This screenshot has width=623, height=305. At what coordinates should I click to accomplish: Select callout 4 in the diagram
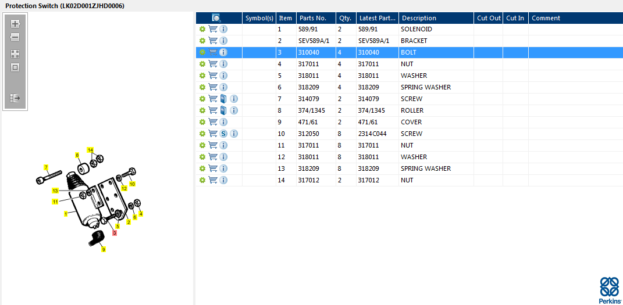click(x=141, y=213)
